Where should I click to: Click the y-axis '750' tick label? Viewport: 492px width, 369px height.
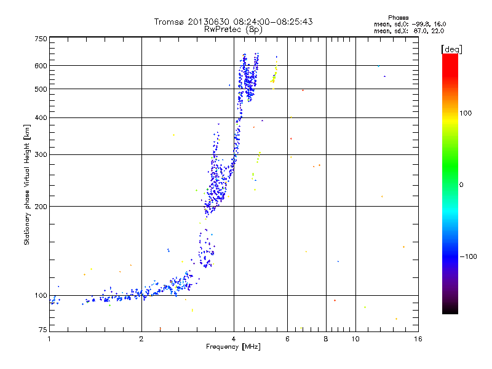41,39
